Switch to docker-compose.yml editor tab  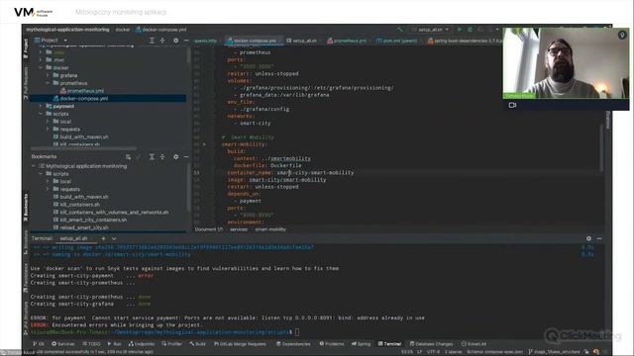[x=254, y=41]
